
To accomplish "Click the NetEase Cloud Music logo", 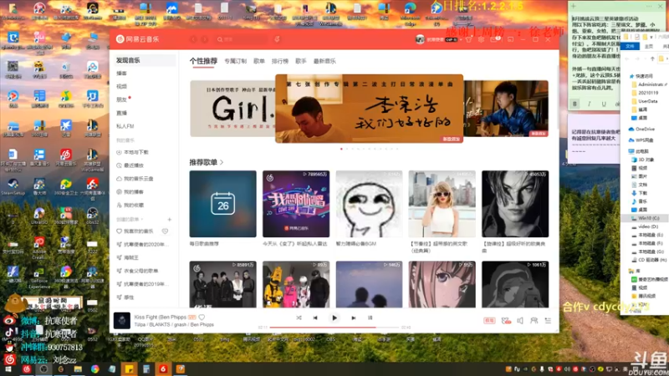I will 137,39.
